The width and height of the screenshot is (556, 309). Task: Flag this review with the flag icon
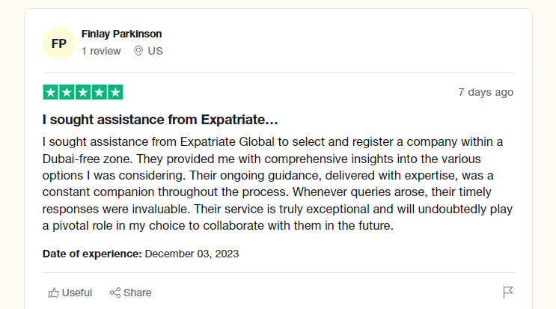point(508,293)
